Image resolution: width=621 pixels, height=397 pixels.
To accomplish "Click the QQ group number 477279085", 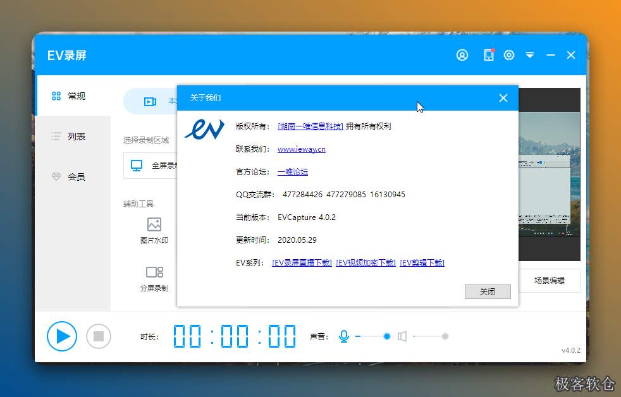I will [346, 194].
